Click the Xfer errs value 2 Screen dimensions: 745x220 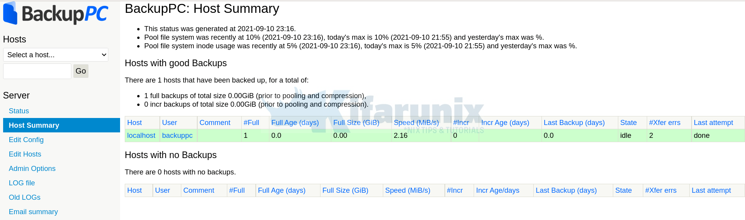(651, 136)
